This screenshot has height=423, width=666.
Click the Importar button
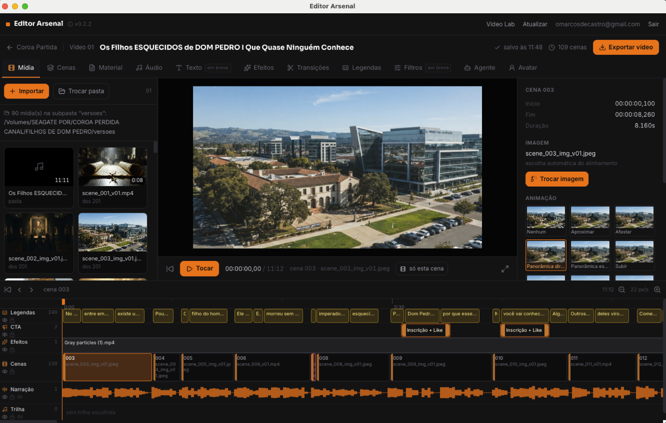coord(27,91)
